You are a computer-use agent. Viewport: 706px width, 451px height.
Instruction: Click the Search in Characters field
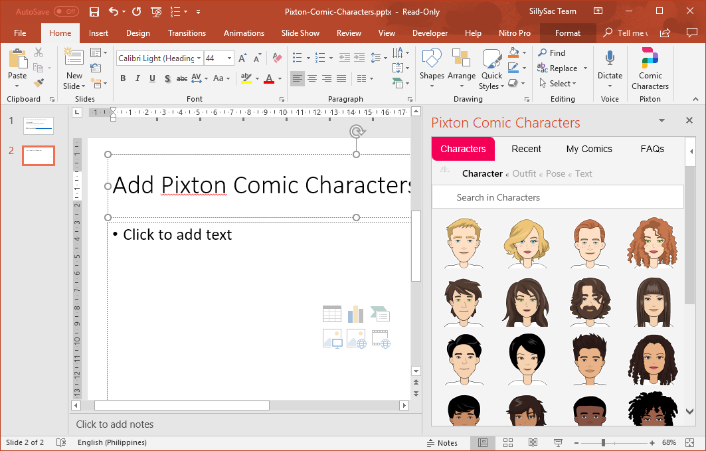(557, 197)
